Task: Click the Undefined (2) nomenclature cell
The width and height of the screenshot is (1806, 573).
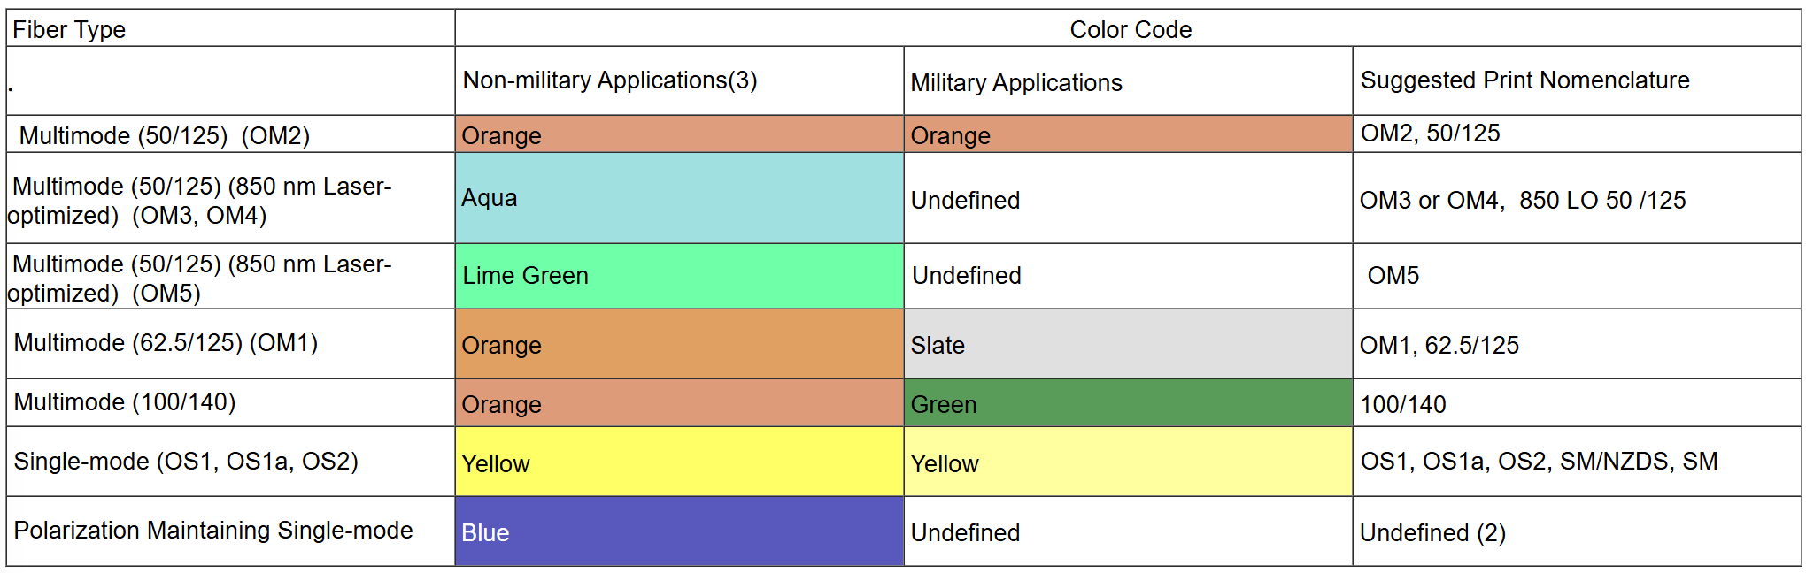Action: [1577, 531]
